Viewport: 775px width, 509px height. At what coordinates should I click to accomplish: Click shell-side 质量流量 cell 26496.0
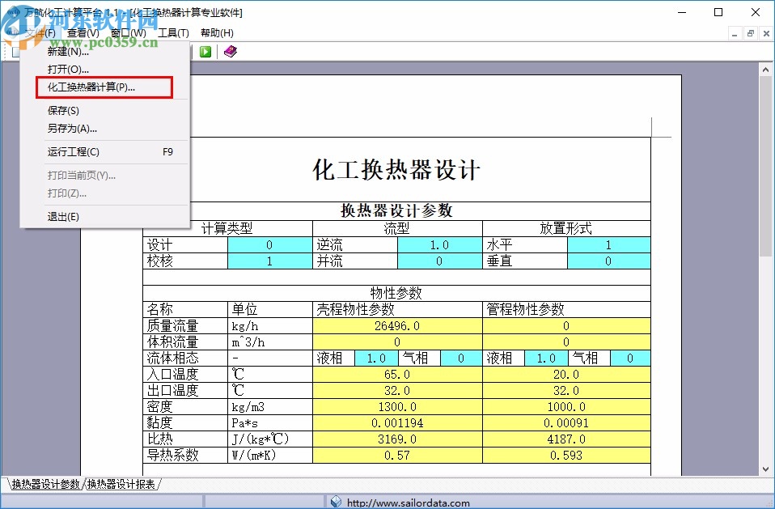click(x=397, y=326)
